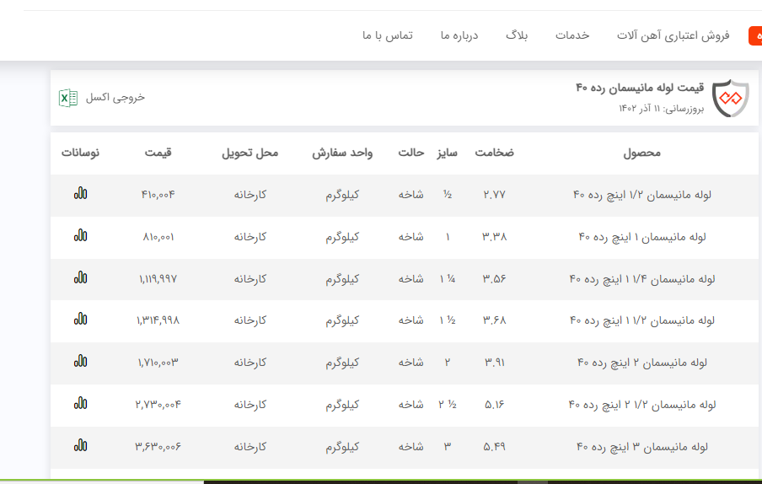Screen dimensions: 762x484
Task: Click the 'ضخامت' column header
Action: click(494, 153)
